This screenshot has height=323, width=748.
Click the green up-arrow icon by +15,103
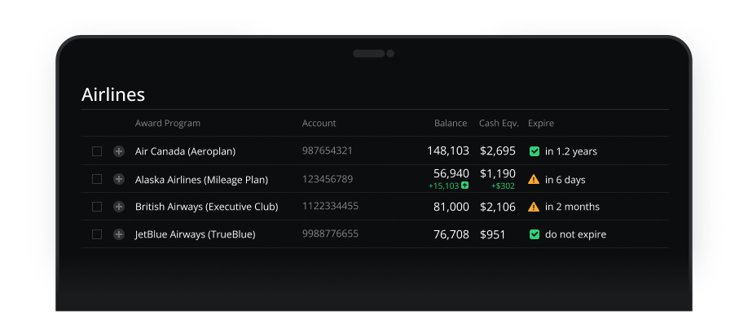[464, 186]
